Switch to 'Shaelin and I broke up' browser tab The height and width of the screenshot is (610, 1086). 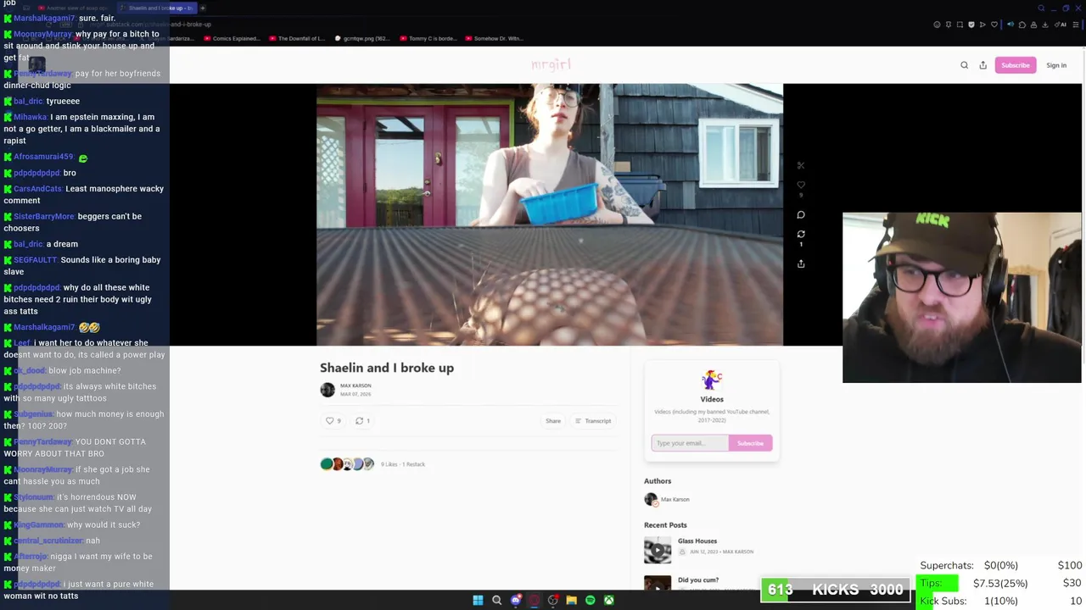pyautogui.click(x=157, y=8)
